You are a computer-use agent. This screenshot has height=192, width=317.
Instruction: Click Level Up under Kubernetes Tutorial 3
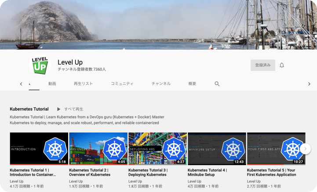click(135, 181)
